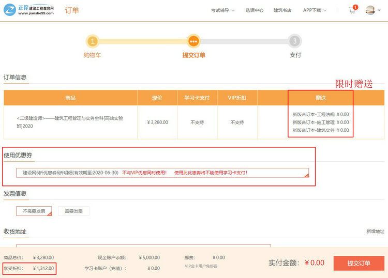Select 不需要发票 option

point(34,211)
